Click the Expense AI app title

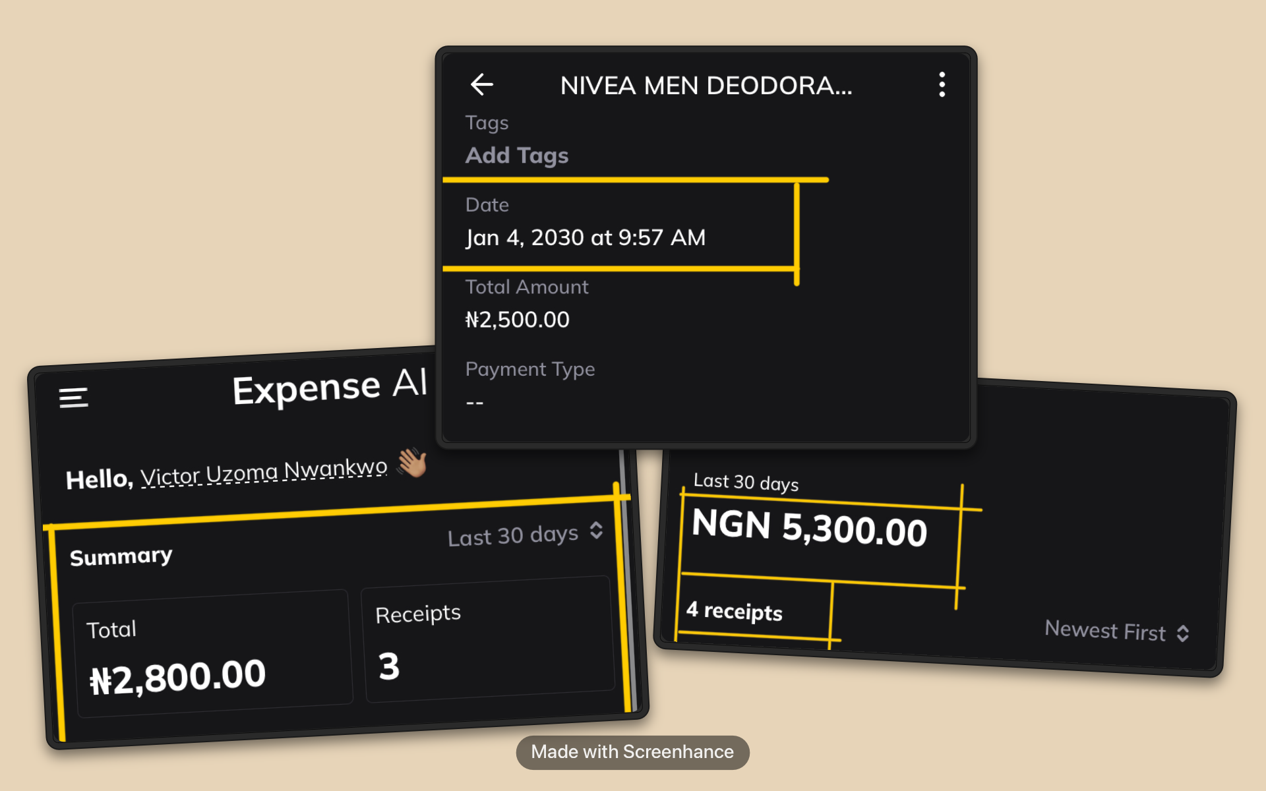(x=330, y=387)
